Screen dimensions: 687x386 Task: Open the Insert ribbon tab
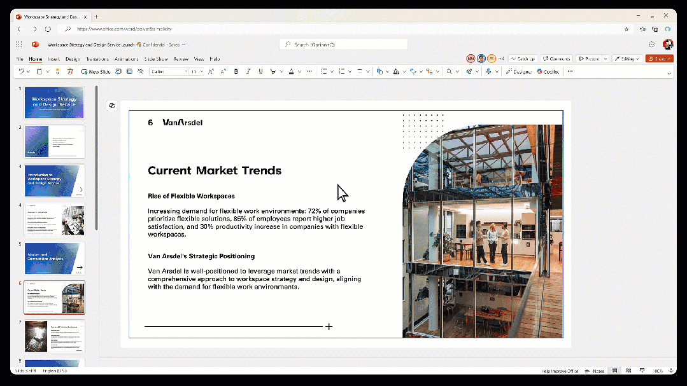[x=53, y=59]
